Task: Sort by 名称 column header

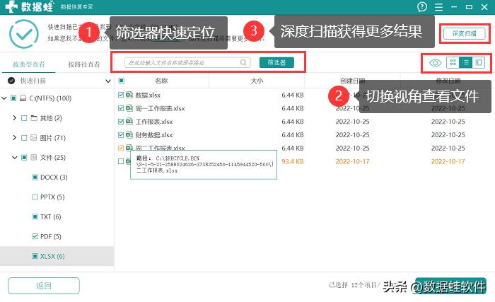Action: (x=161, y=81)
